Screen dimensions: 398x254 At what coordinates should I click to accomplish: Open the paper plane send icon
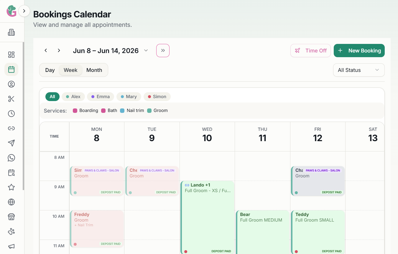coord(11,143)
